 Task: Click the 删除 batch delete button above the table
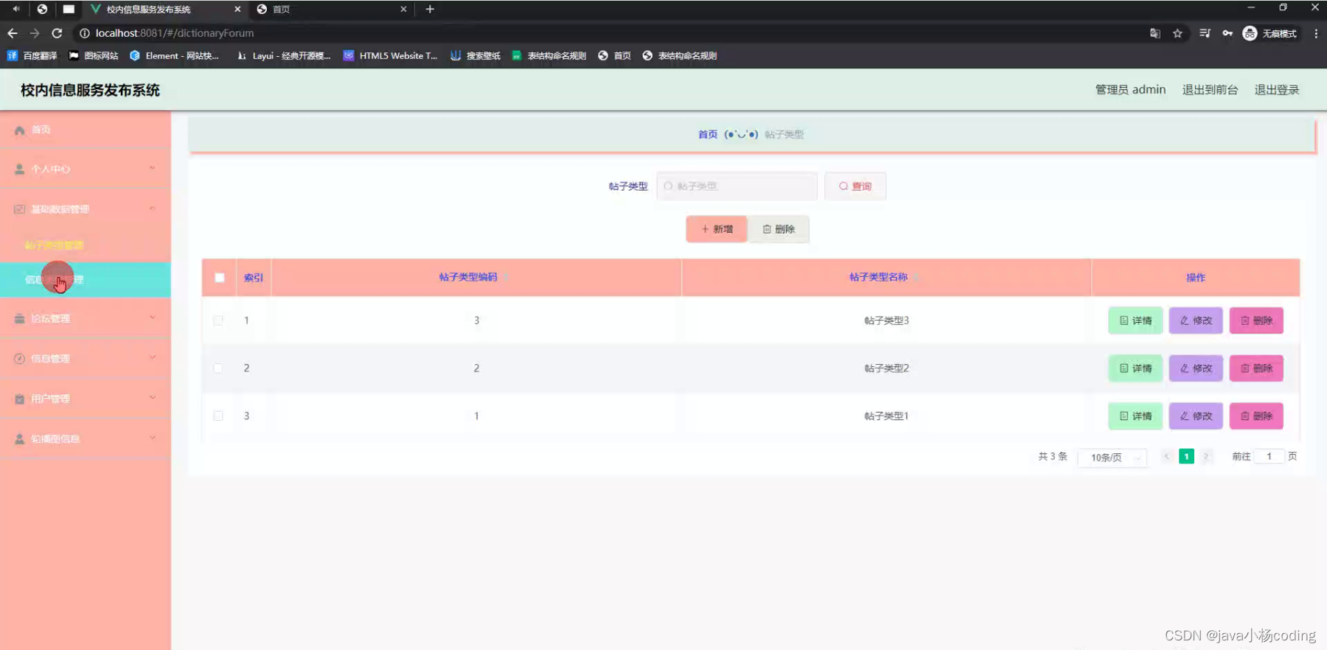[779, 229]
